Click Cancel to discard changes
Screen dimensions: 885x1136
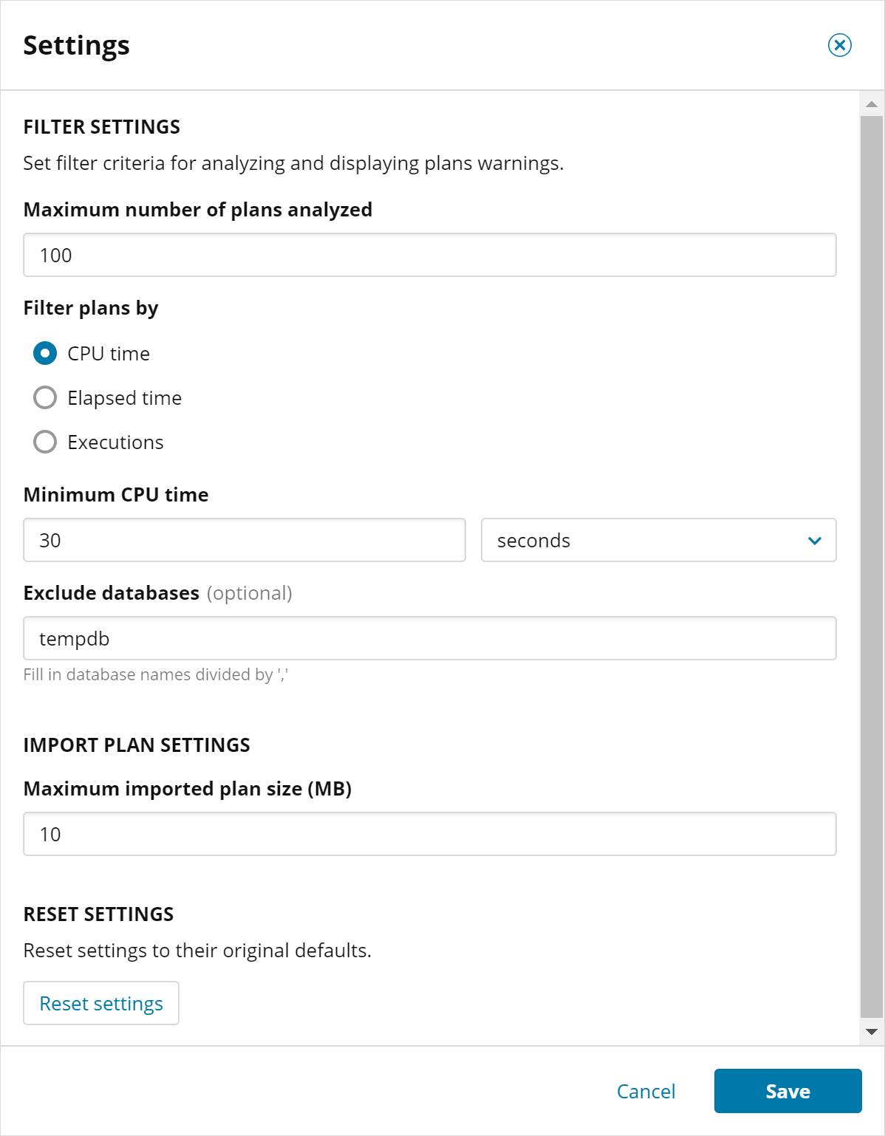coord(646,1092)
